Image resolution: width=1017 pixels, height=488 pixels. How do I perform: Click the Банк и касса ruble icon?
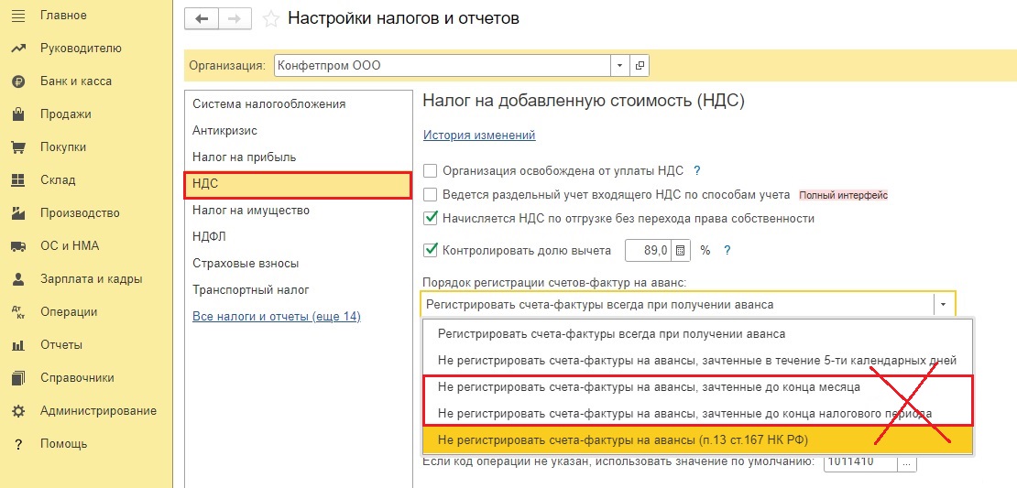(18, 81)
